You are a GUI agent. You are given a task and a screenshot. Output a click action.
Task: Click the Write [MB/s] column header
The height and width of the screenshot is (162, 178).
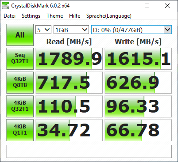point(138,41)
